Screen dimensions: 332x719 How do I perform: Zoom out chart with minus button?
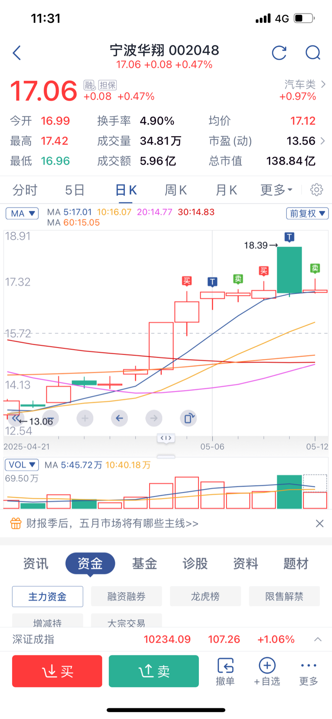pos(50,418)
